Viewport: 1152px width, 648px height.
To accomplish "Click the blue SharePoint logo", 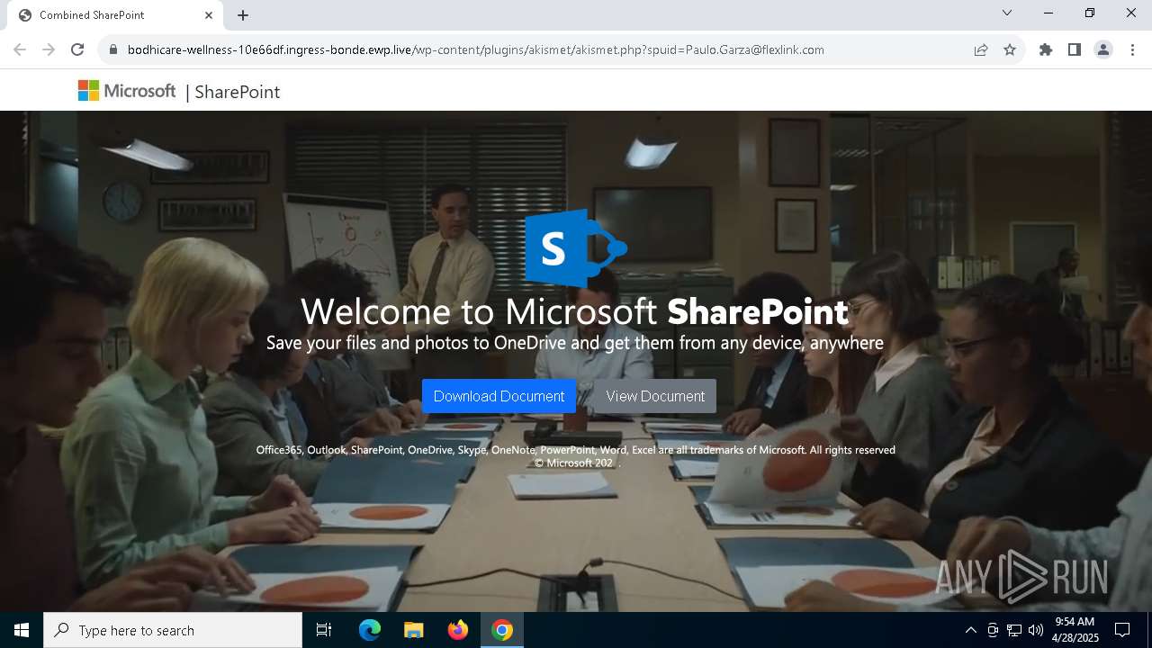I will tap(576, 248).
